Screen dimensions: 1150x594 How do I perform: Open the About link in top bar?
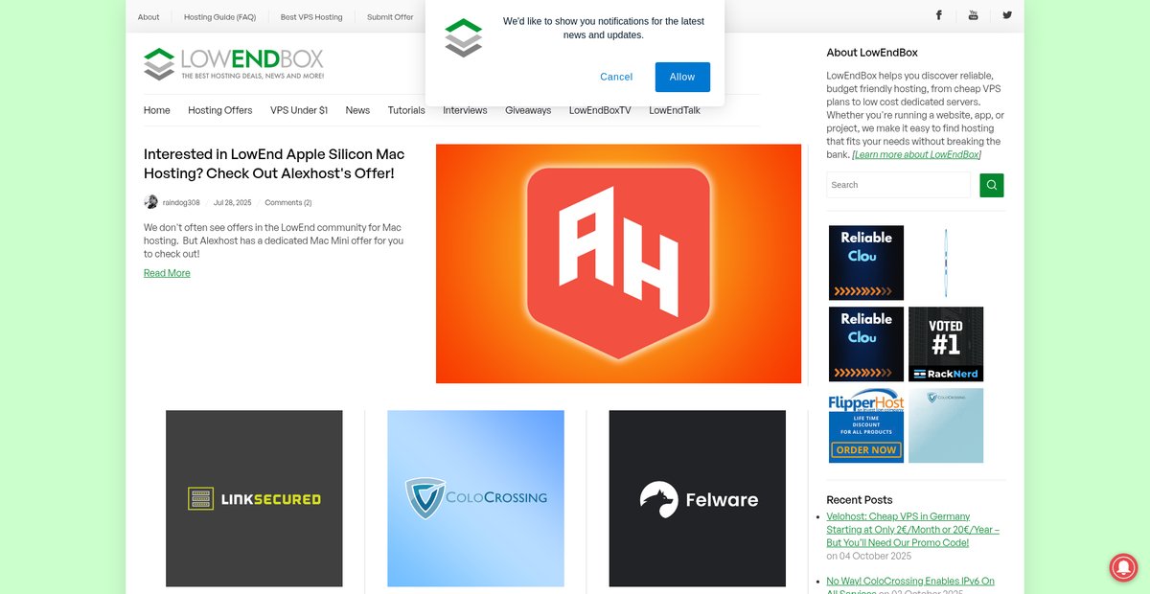[149, 16]
